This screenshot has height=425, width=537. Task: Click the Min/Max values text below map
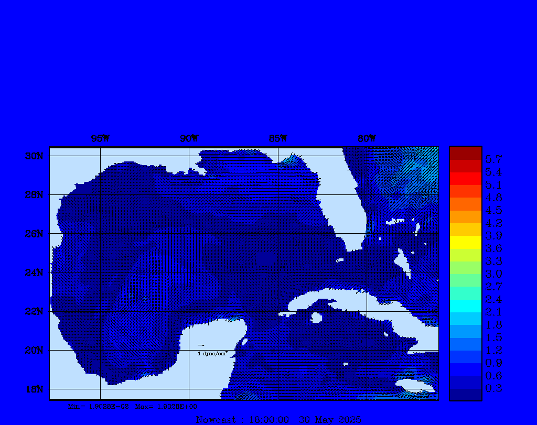tap(133, 406)
